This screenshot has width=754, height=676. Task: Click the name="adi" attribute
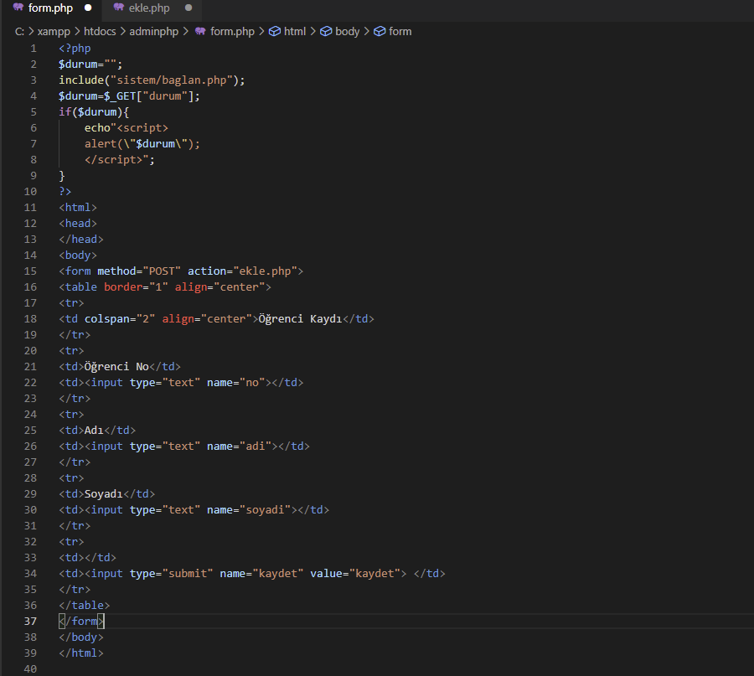click(239, 446)
